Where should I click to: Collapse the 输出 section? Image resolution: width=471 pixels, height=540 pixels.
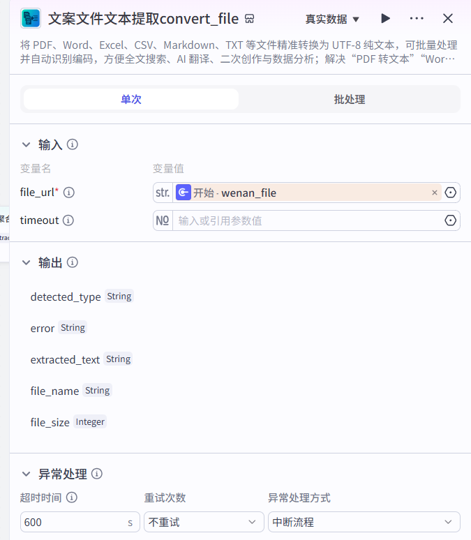pyautogui.click(x=26, y=263)
